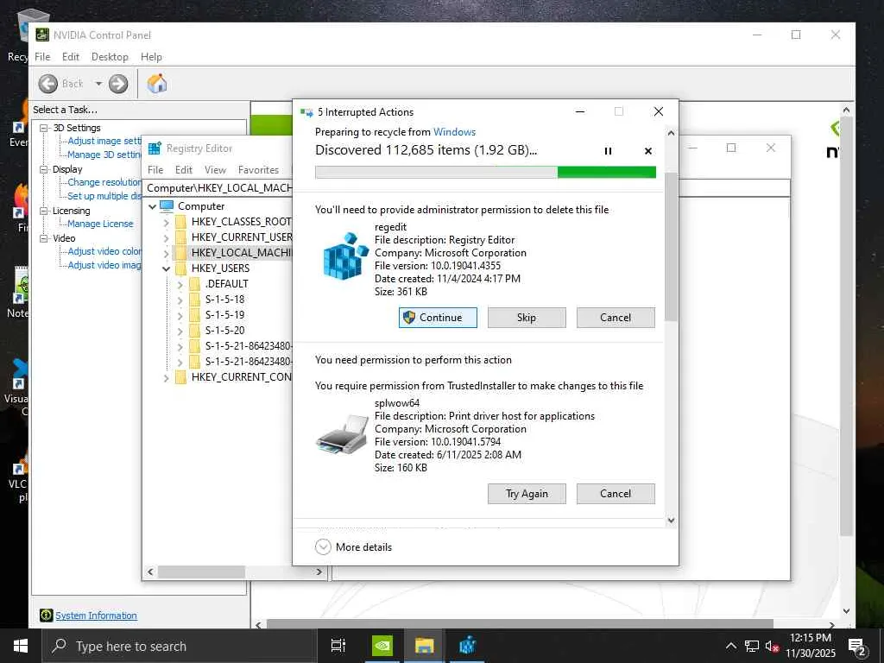This screenshot has width=884, height=663.
Task: Click the dialog's vertical scrollbar thumb
Action: [671, 246]
